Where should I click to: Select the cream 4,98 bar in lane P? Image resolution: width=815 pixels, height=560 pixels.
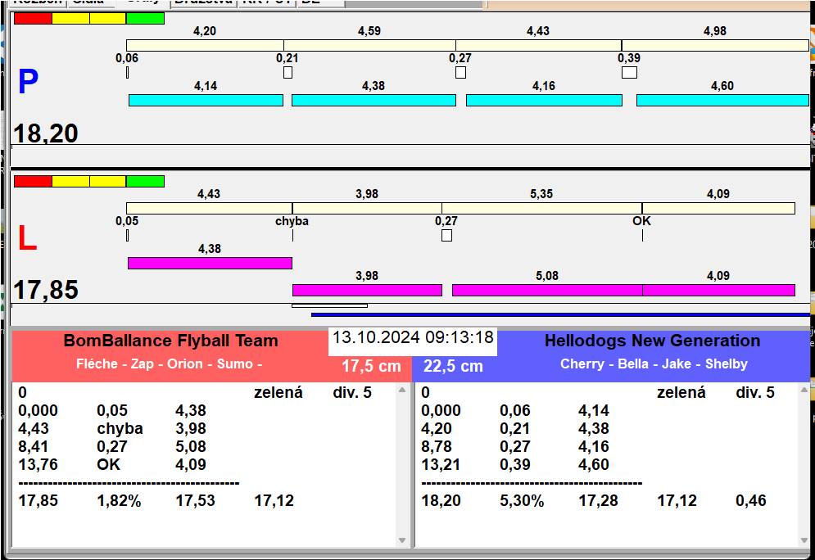[x=715, y=45]
